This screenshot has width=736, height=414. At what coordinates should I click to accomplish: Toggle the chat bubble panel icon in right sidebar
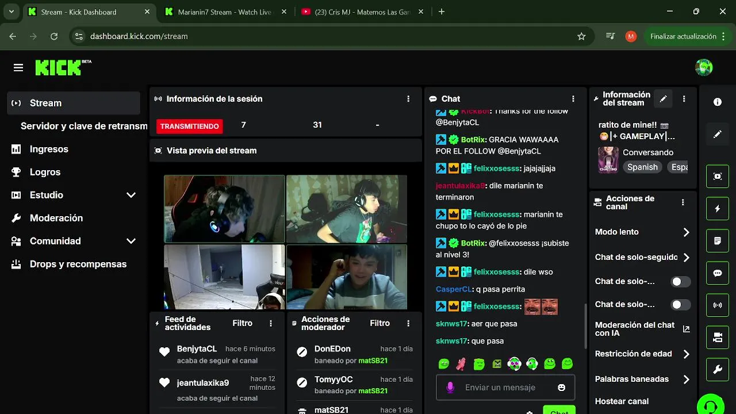(718, 273)
